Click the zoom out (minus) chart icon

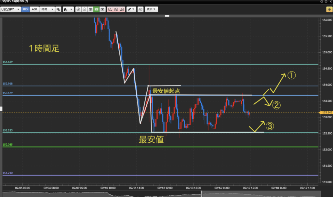pyautogui.click(x=84, y=9)
